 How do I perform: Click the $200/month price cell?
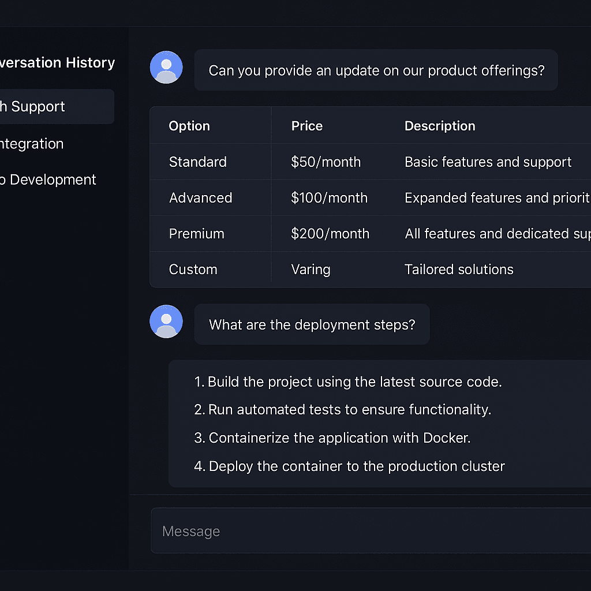tap(330, 233)
